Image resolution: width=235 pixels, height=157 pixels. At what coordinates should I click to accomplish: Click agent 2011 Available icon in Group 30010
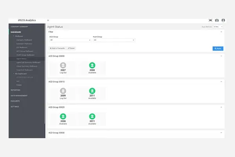[92, 91]
